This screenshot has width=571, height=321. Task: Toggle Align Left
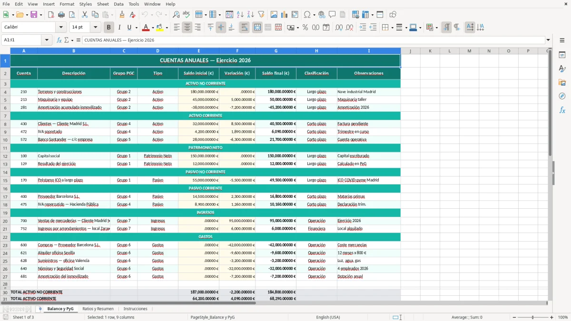tap(177, 28)
